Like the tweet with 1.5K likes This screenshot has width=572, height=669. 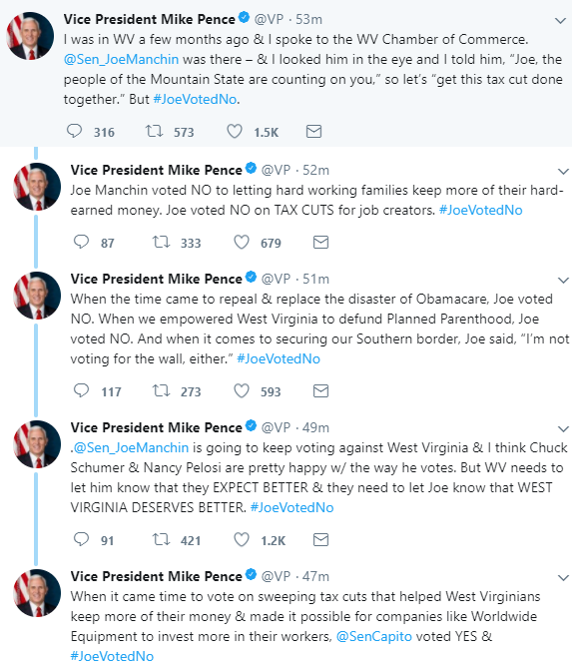[x=235, y=131]
